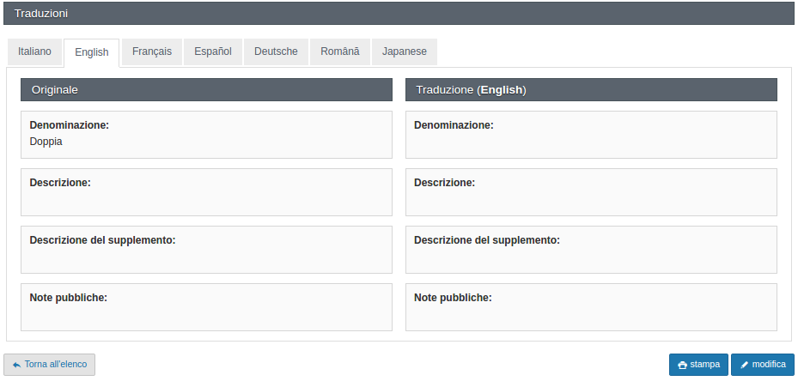The width and height of the screenshot is (798, 381).
Task: Click the printer icon on stampa
Action: click(x=682, y=365)
